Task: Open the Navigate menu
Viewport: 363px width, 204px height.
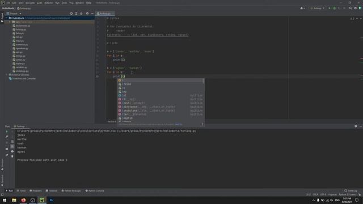Action: 30,3
